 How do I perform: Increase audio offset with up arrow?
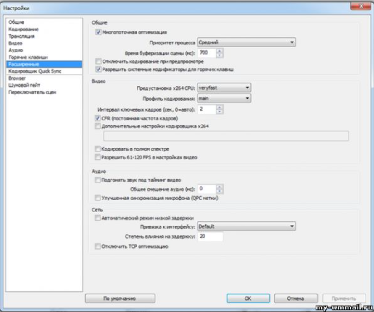pos(219,187)
